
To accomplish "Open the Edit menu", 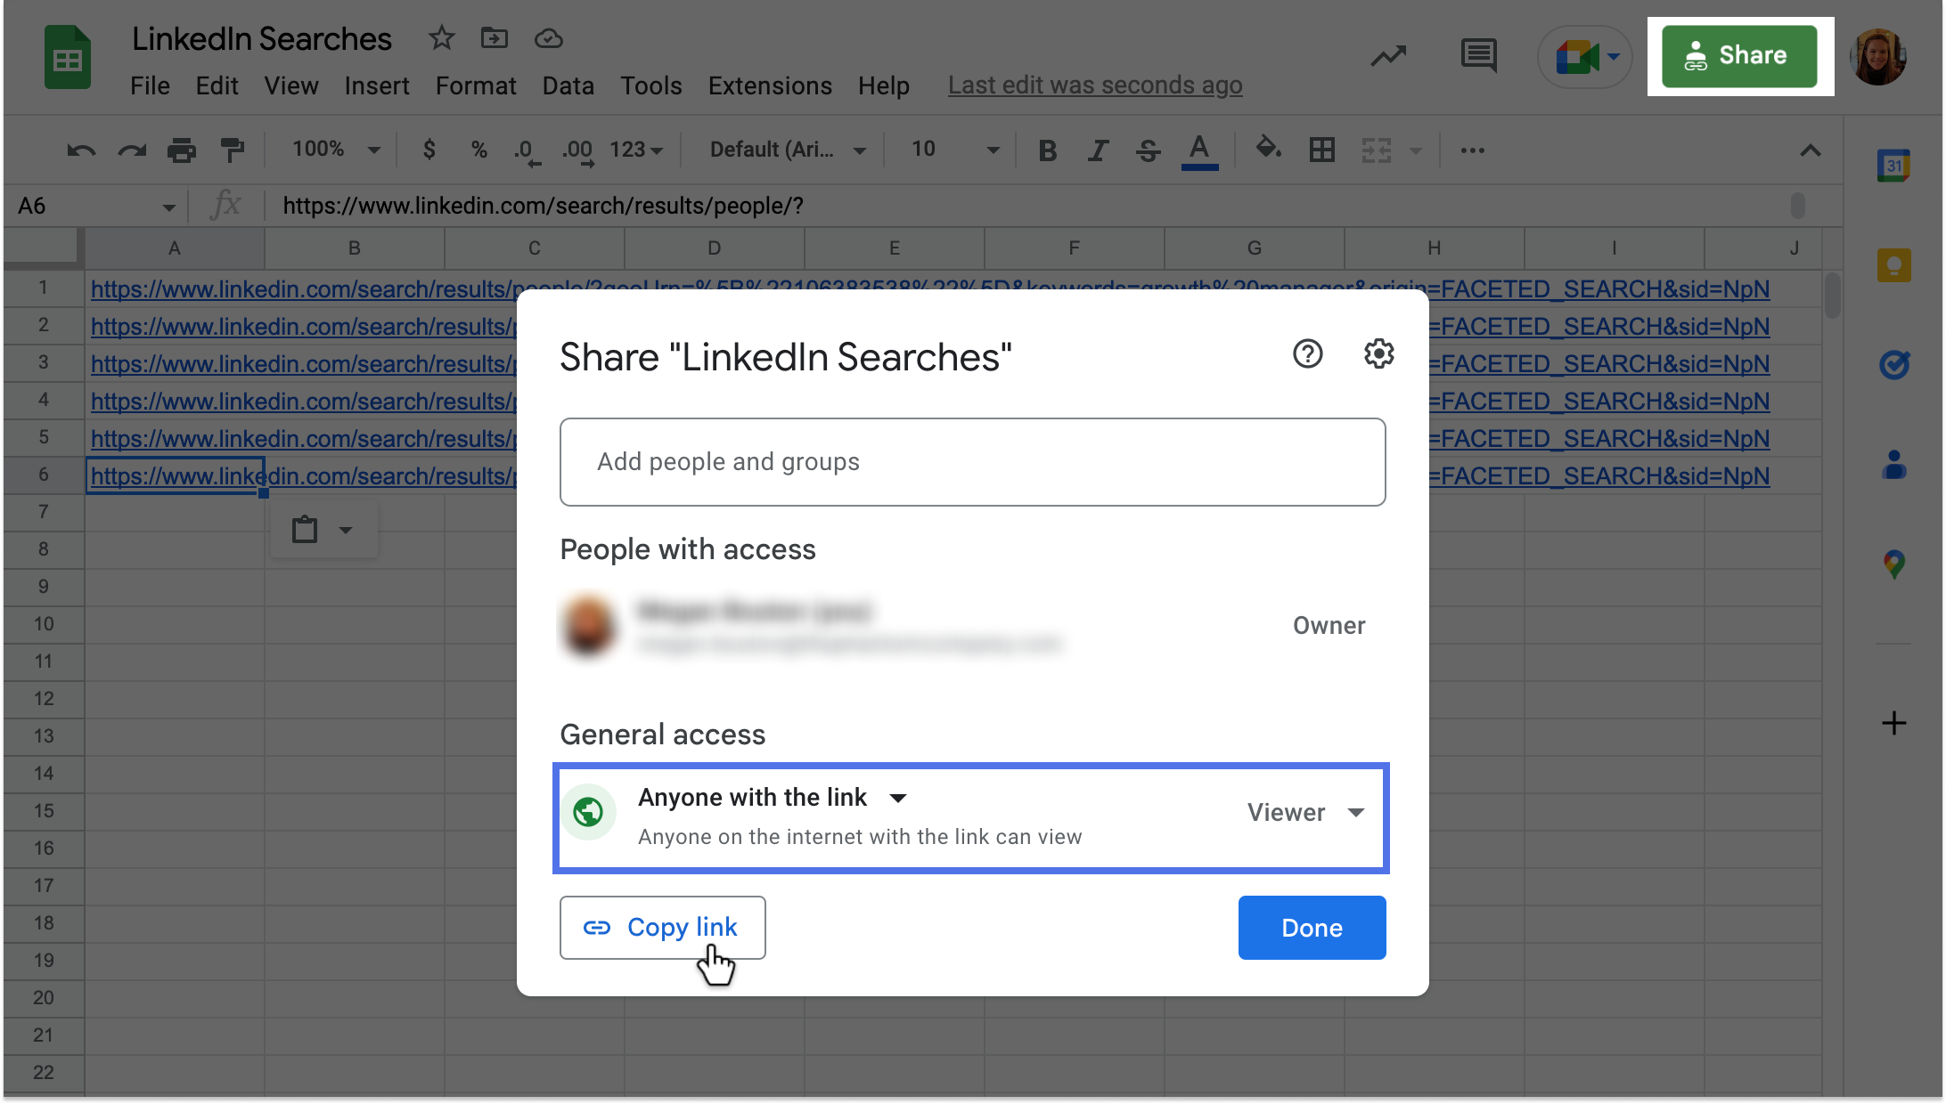I will 217,85.
